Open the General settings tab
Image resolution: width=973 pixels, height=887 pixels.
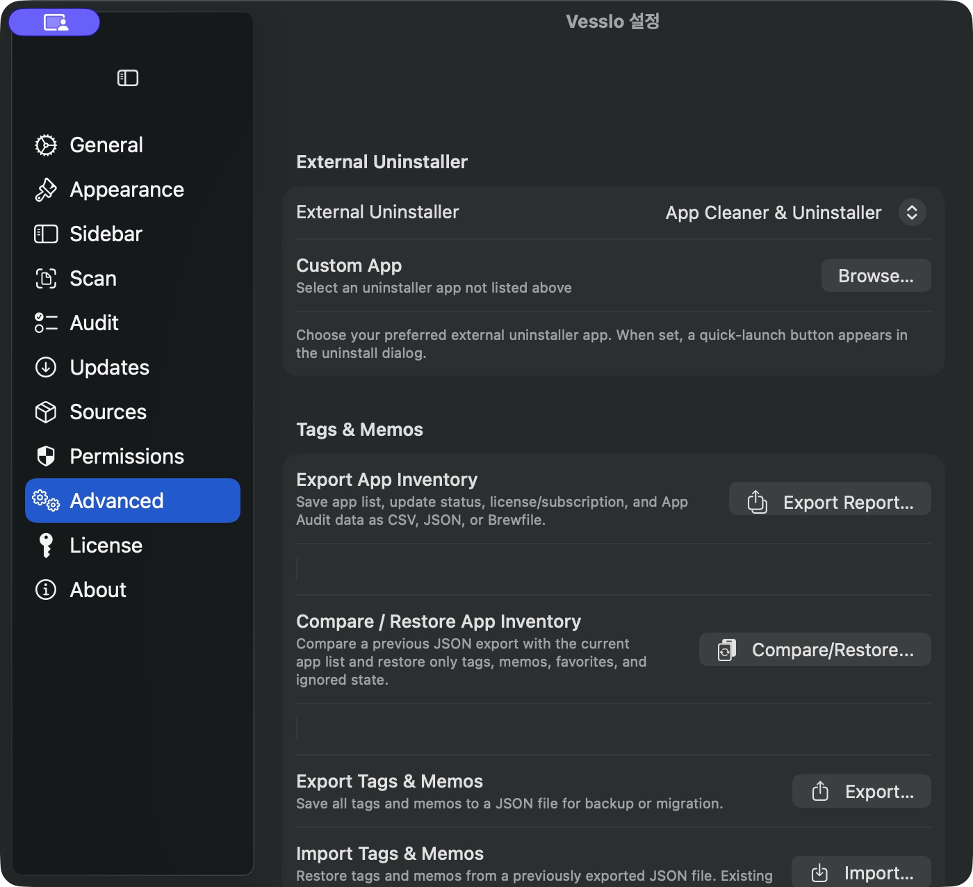133,145
